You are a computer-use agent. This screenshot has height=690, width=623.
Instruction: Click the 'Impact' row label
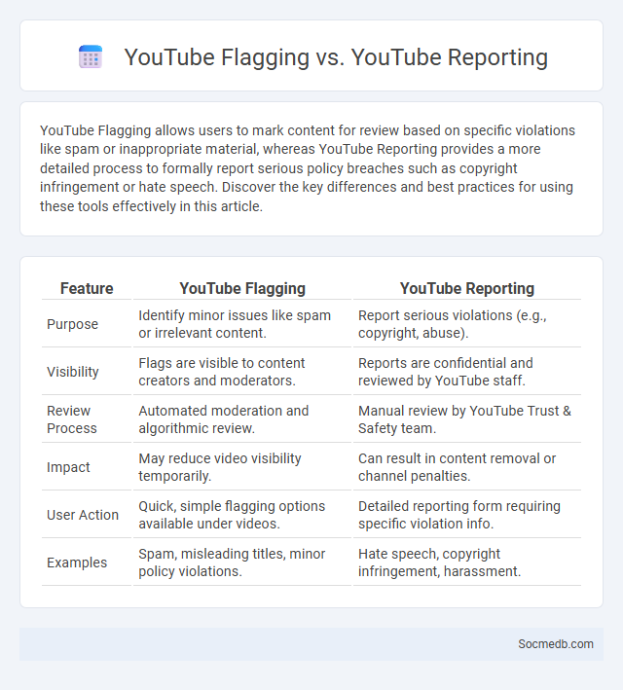68,467
